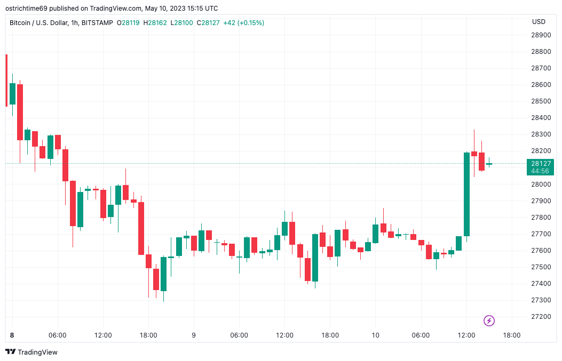Click the 28000 price axis label
562x361 pixels.
point(541,184)
